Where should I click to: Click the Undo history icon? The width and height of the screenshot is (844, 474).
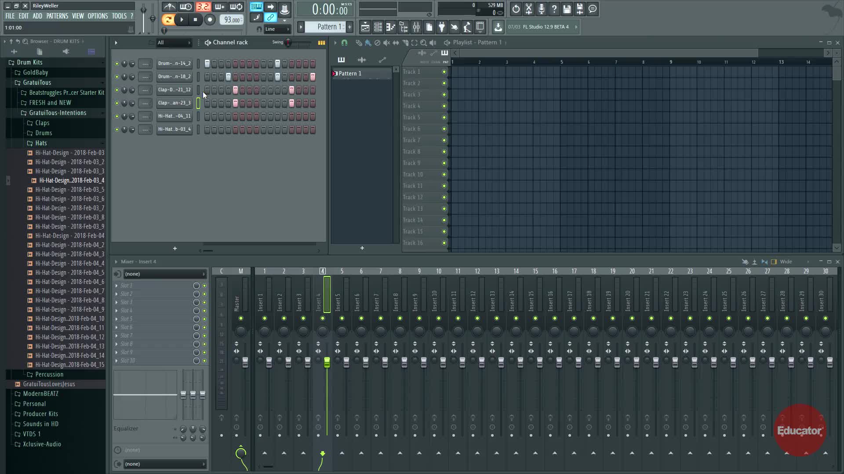coord(516,9)
